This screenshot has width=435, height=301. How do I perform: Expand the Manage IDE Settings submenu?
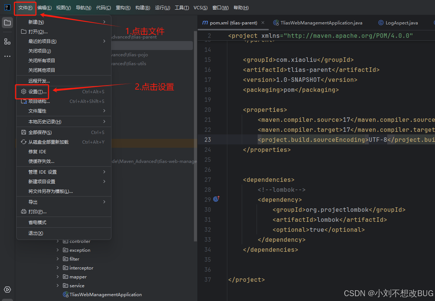104,172
